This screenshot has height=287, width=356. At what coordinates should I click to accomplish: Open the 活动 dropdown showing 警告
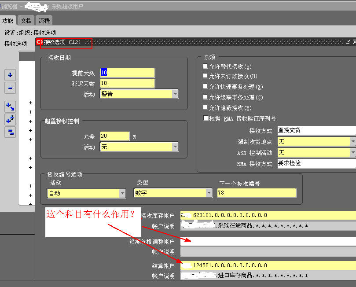(x=175, y=94)
